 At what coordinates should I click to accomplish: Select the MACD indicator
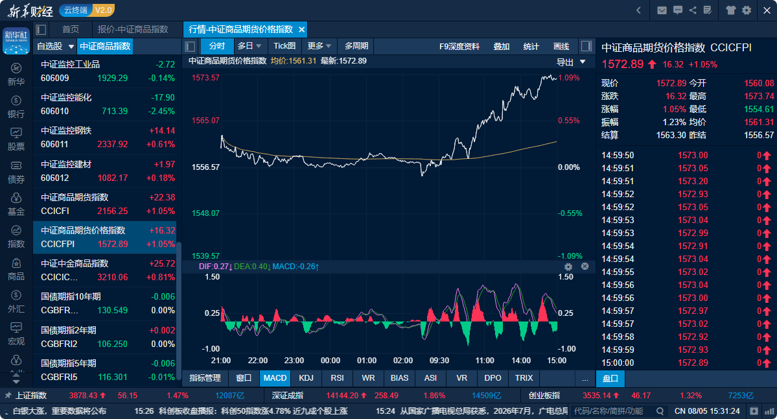275,378
